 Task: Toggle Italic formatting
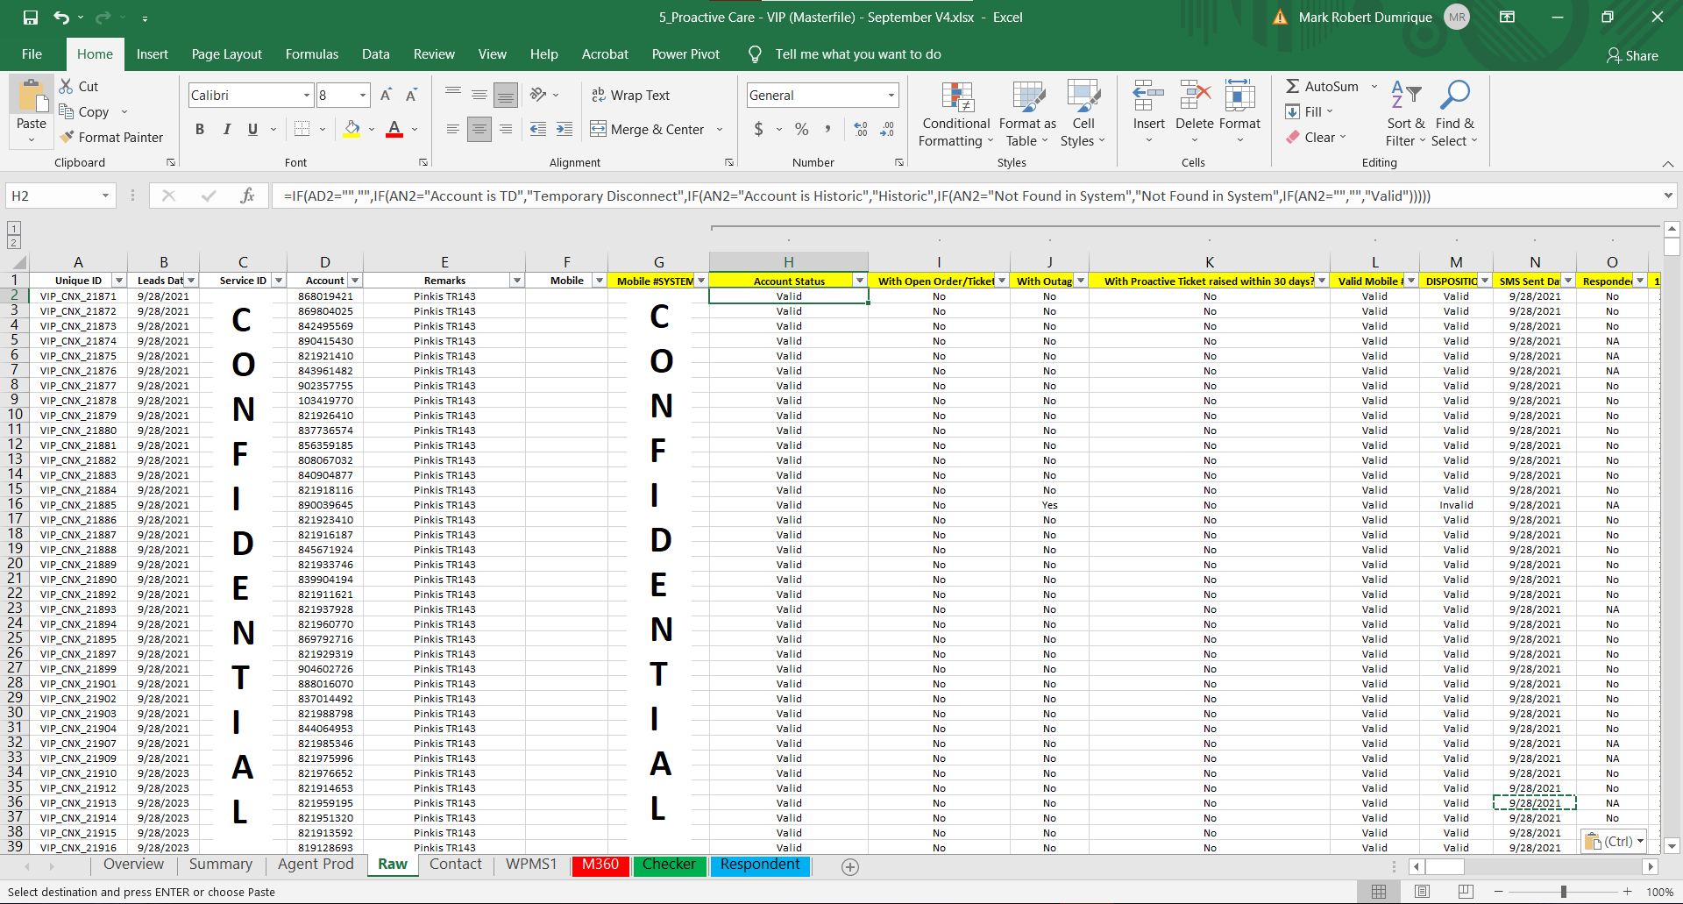click(226, 129)
